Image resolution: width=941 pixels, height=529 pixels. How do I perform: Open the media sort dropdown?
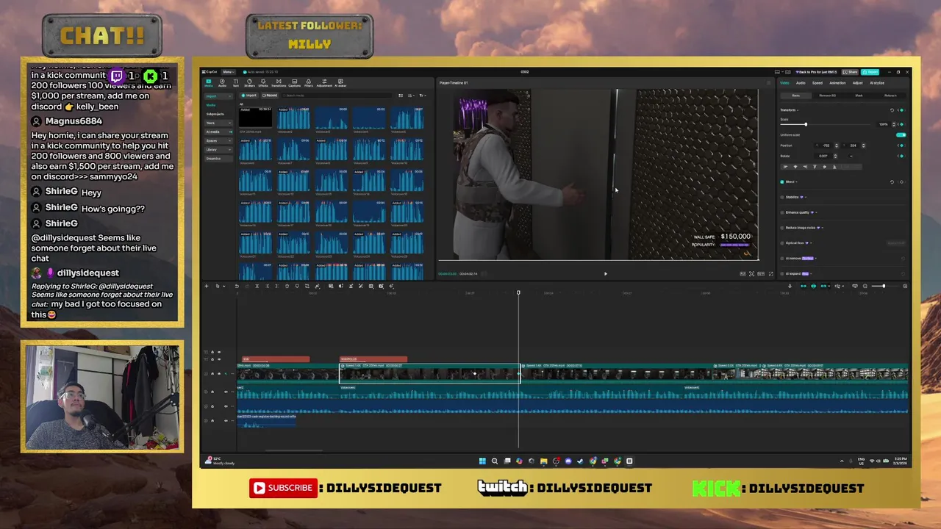412,96
